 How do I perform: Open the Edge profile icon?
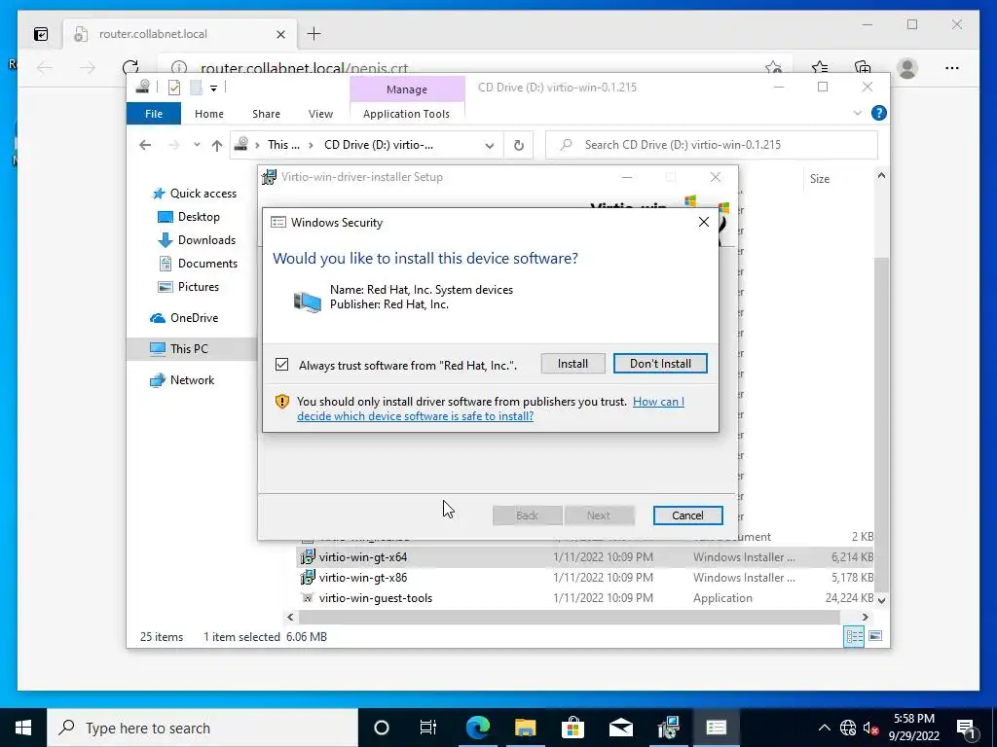[x=907, y=68]
